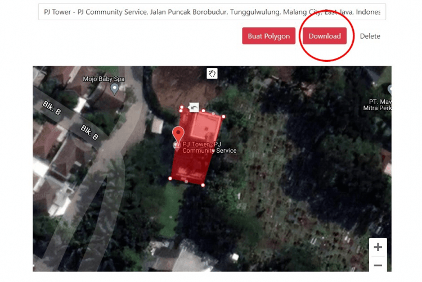This screenshot has height=282, width=422.
Task: Click the undo arrow icon above the polygon
Action: coord(194,108)
